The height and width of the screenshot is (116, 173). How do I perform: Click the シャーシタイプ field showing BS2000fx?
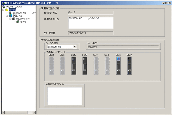click(x=123, y=47)
